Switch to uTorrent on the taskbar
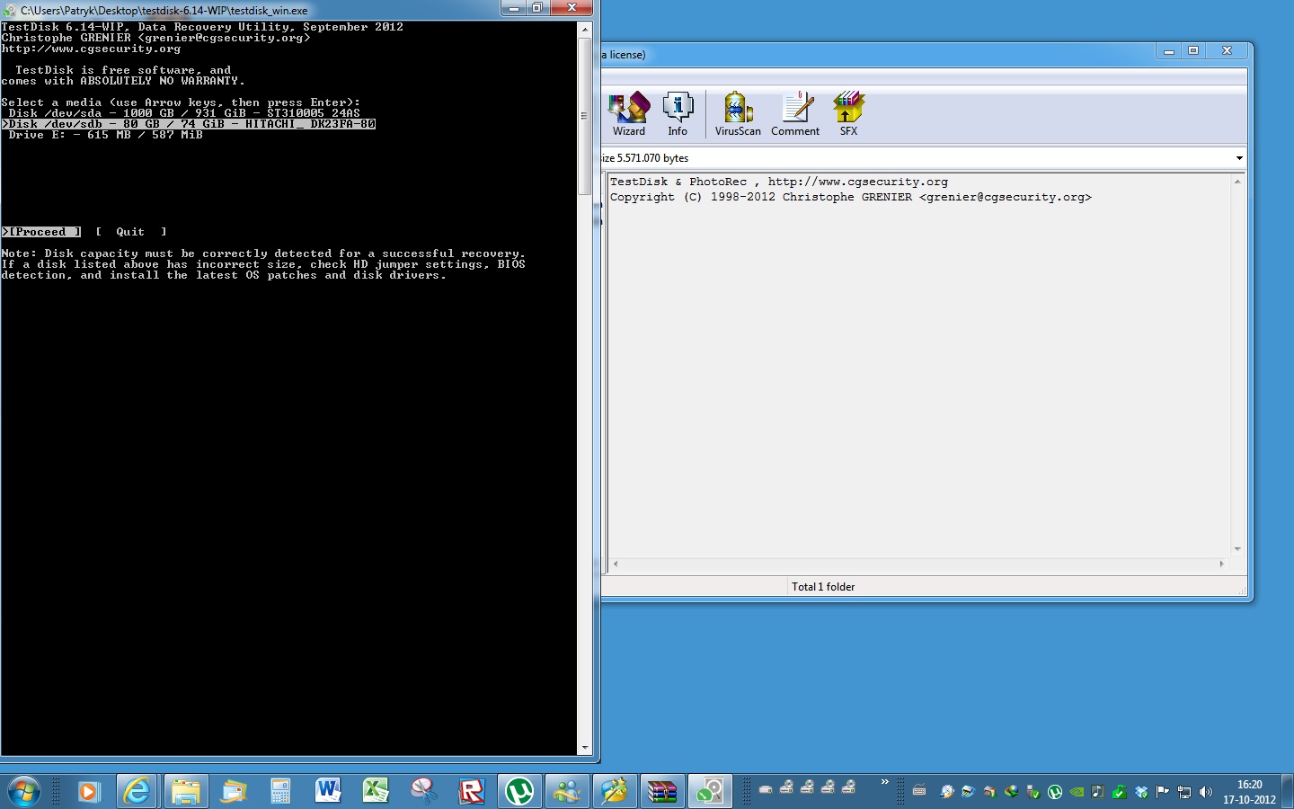 click(x=519, y=791)
